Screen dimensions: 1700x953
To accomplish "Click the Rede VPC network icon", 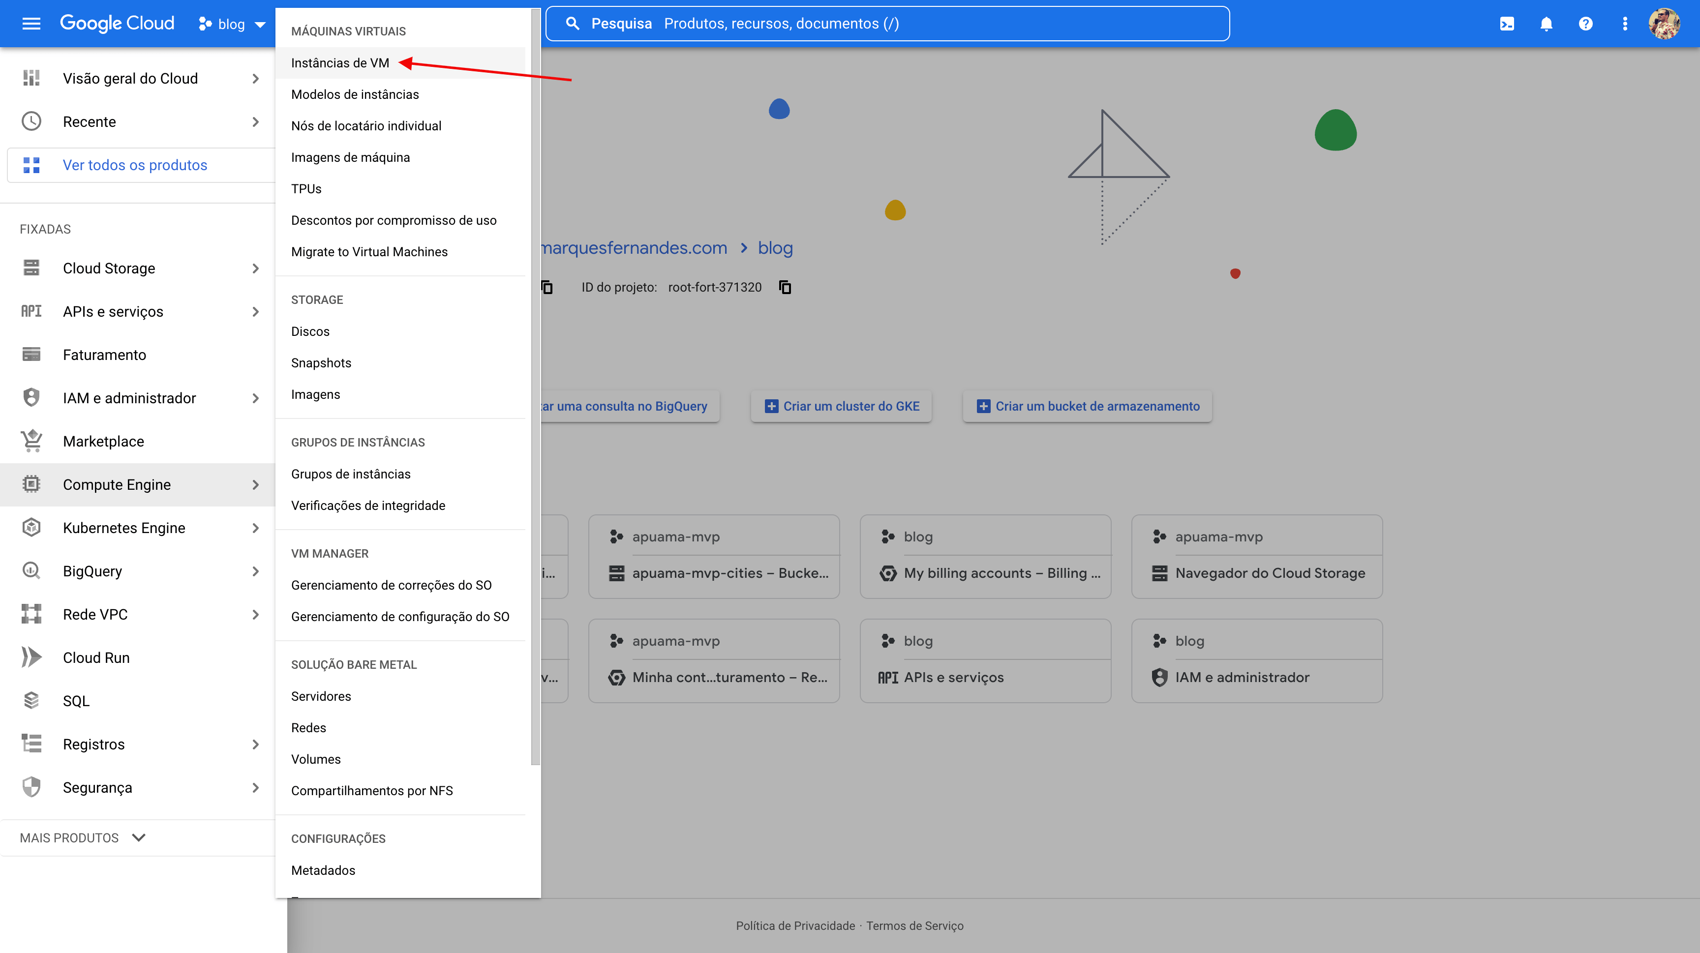I will click(31, 614).
